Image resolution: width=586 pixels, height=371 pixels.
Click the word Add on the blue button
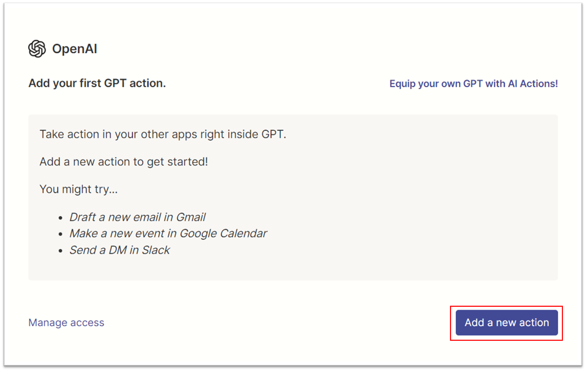pyautogui.click(x=474, y=323)
